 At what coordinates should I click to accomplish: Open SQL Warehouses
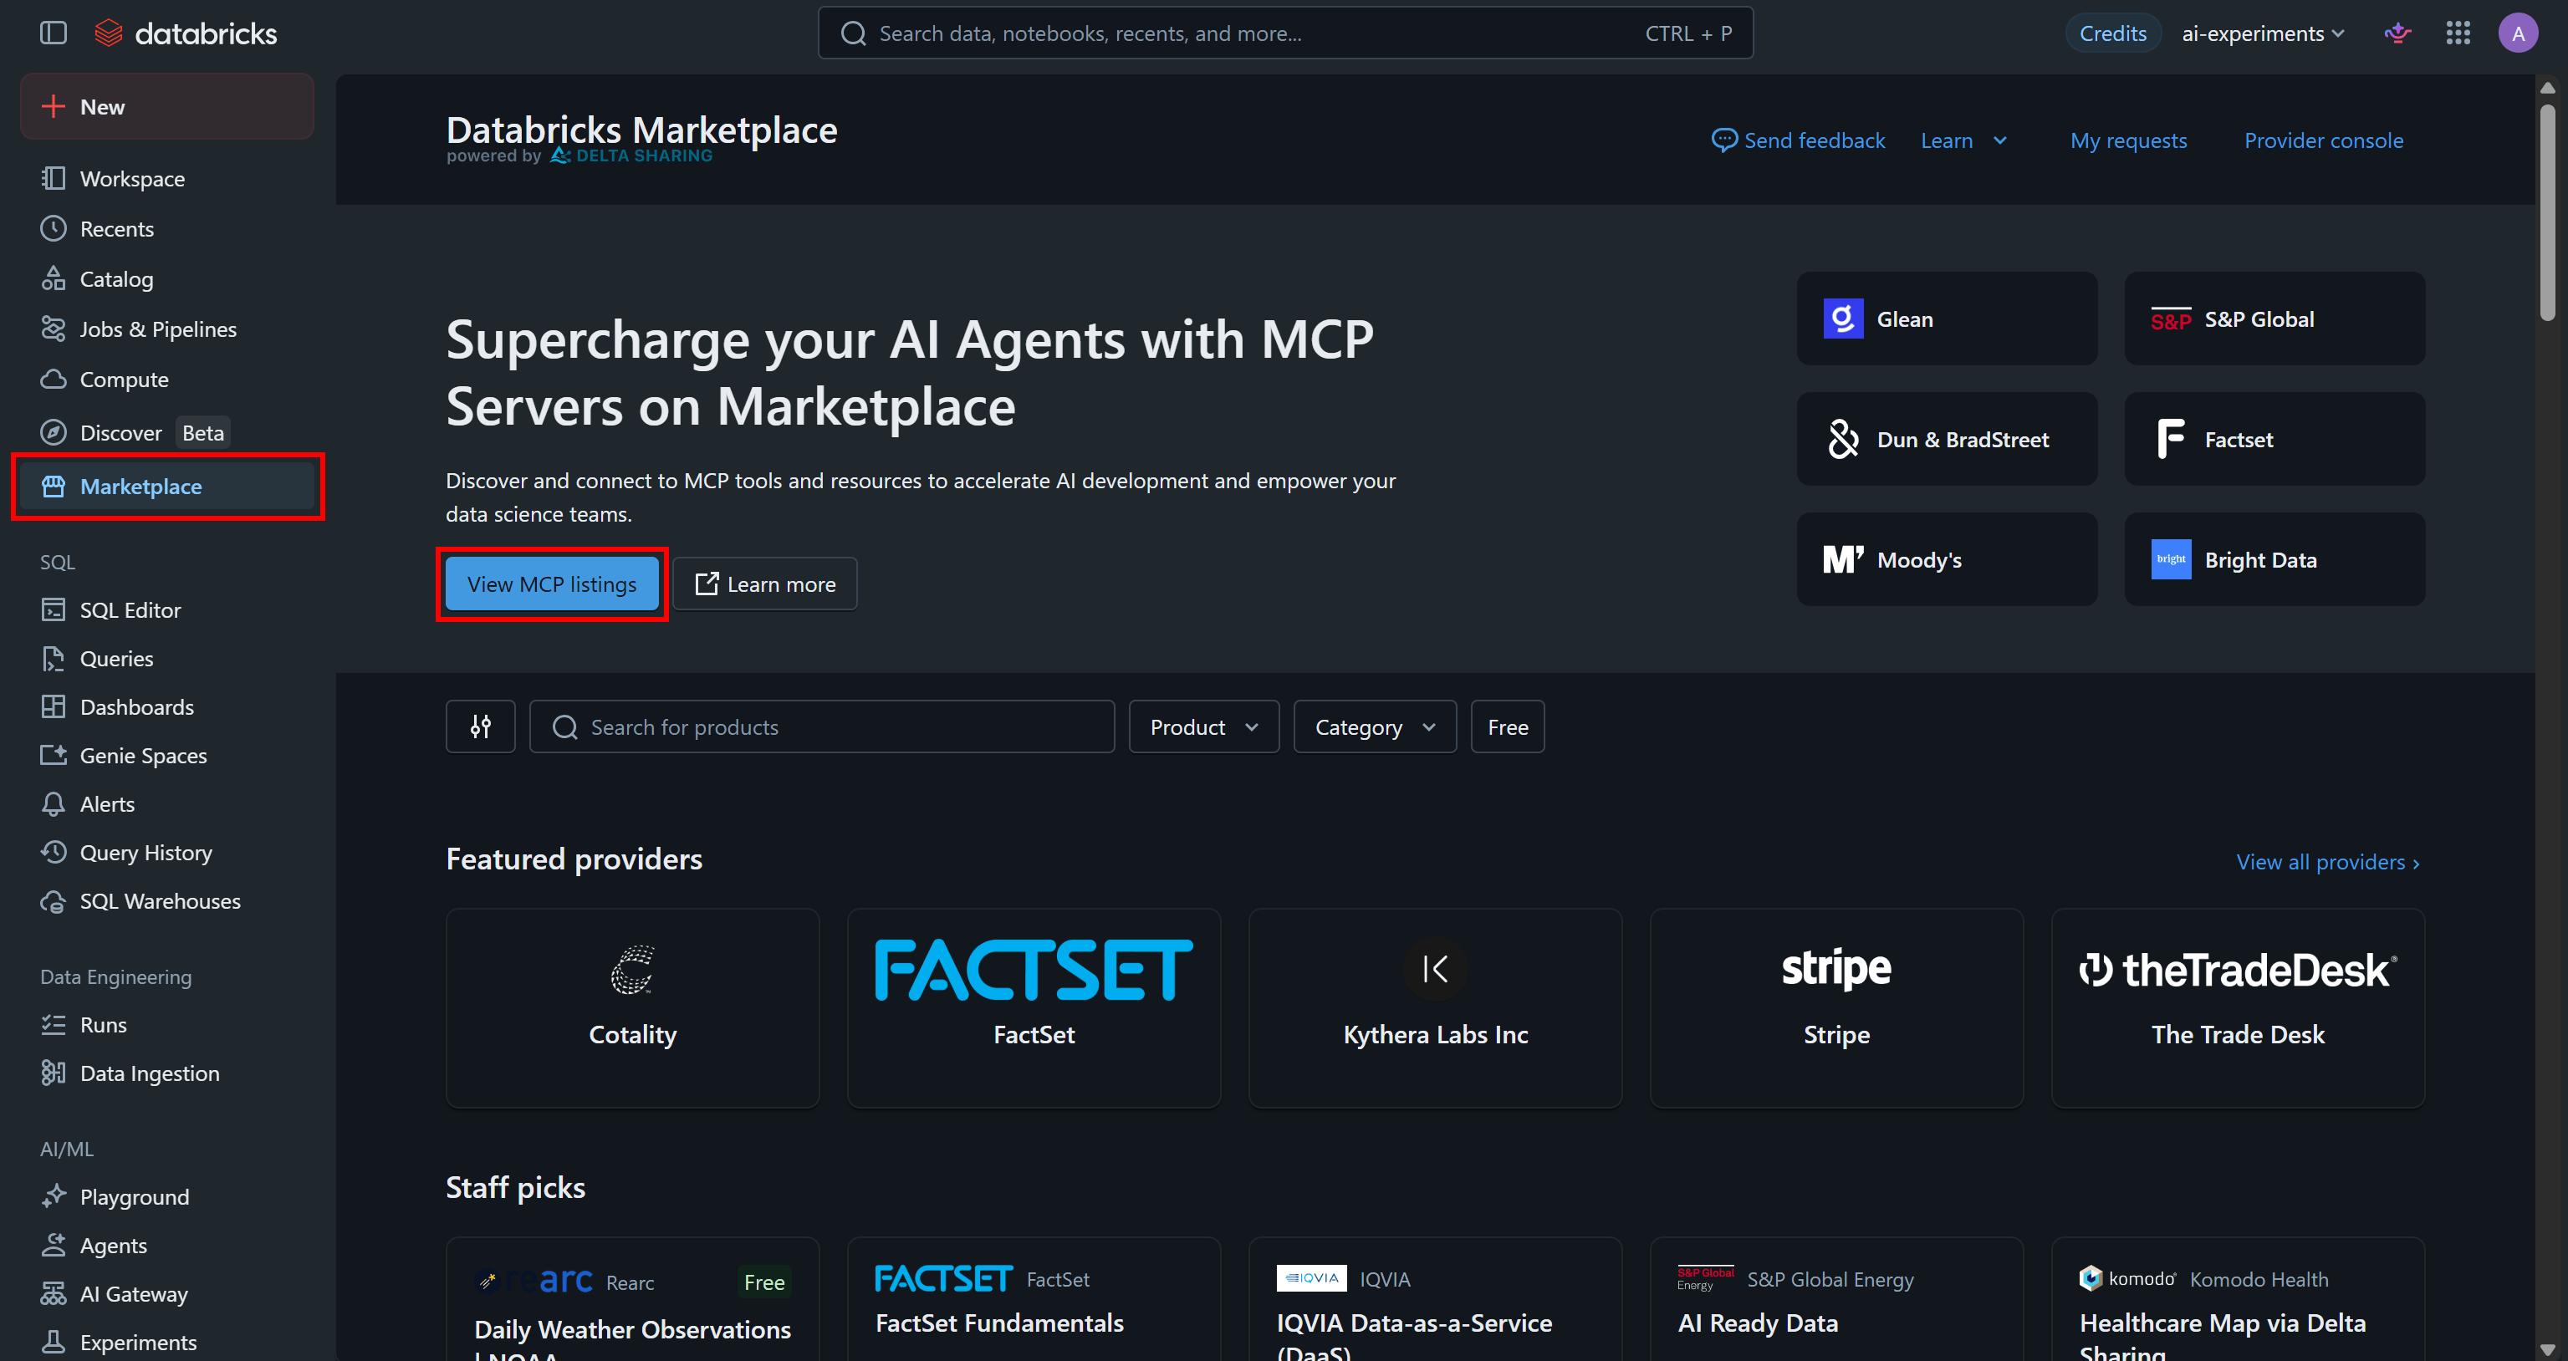point(167,900)
